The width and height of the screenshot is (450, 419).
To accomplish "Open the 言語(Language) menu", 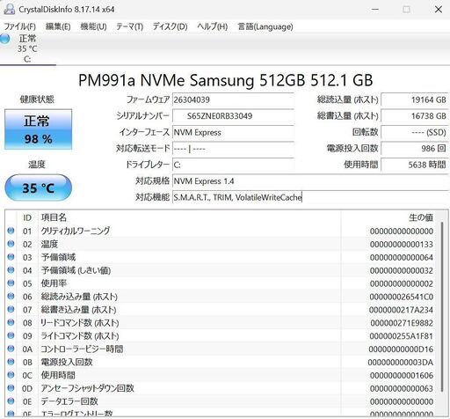I will (x=265, y=26).
